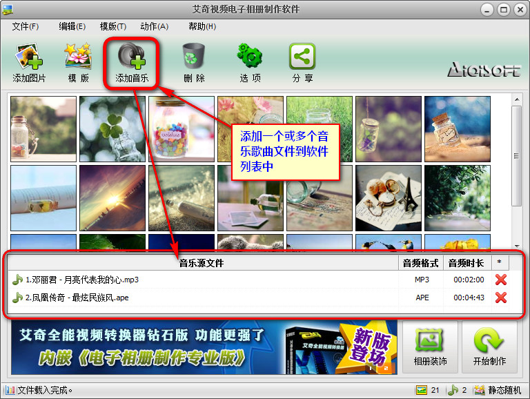Open the 动作(A) menu
The height and width of the screenshot is (399, 530).
[154, 26]
